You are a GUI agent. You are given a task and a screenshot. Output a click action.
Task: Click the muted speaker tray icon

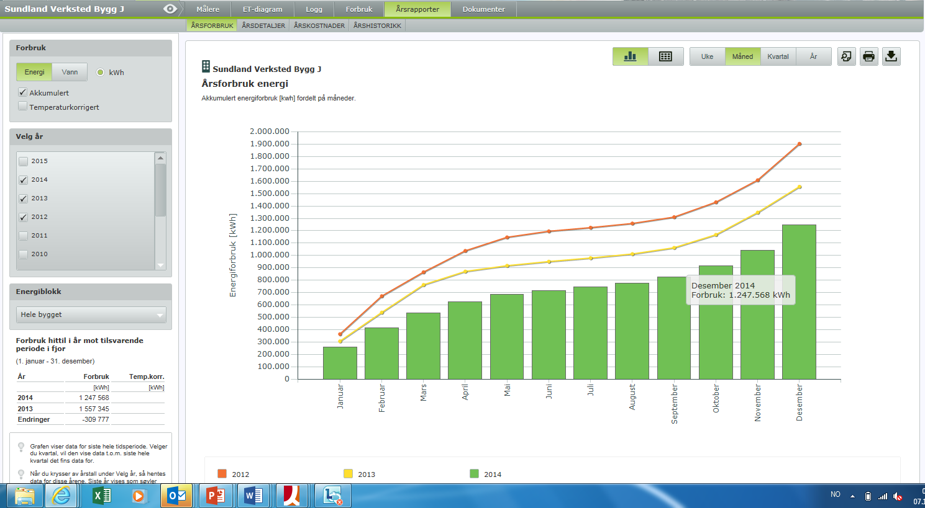tap(898, 496)
